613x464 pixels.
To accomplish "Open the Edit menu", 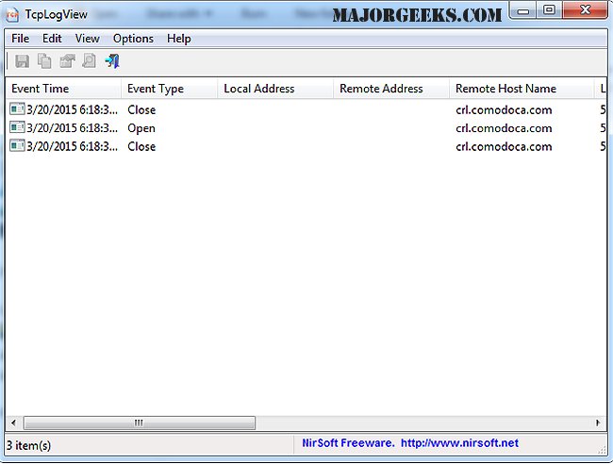I will [x=52, y=39].
